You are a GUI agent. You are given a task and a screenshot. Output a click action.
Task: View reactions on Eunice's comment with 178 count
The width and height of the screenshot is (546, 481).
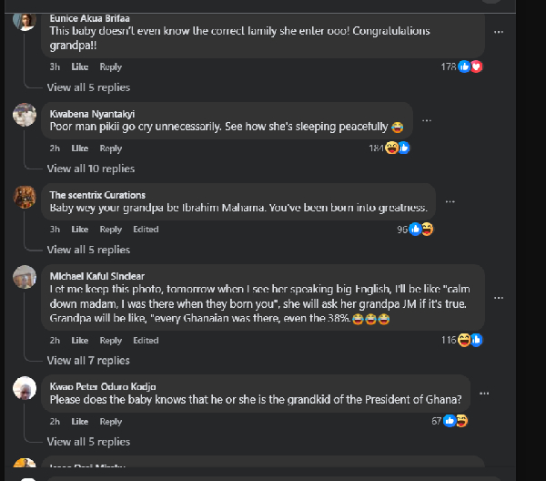pyautogui.click(x=460, y=67)
